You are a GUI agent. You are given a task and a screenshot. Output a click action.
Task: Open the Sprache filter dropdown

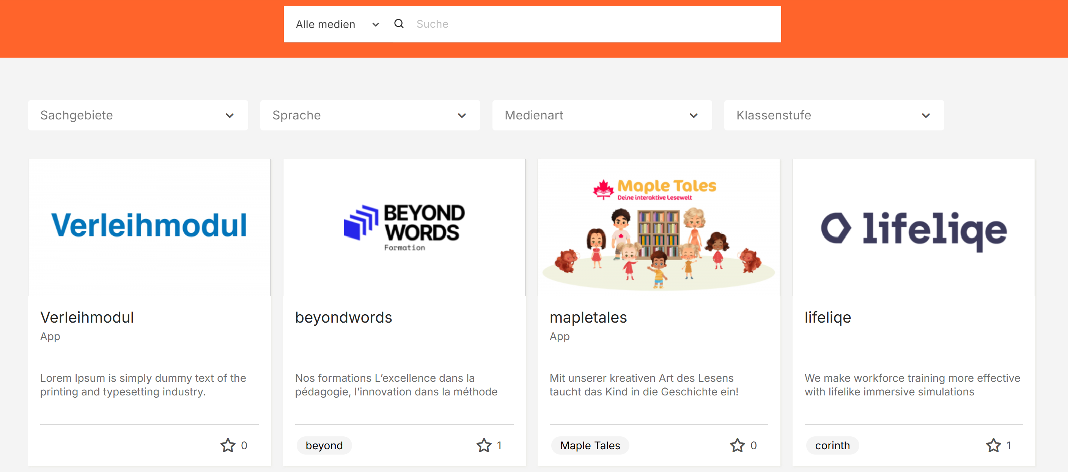370,115
